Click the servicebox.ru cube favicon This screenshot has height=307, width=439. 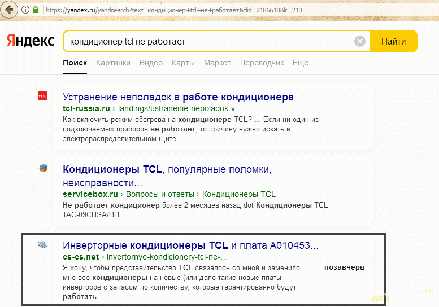tap(42, 168)
